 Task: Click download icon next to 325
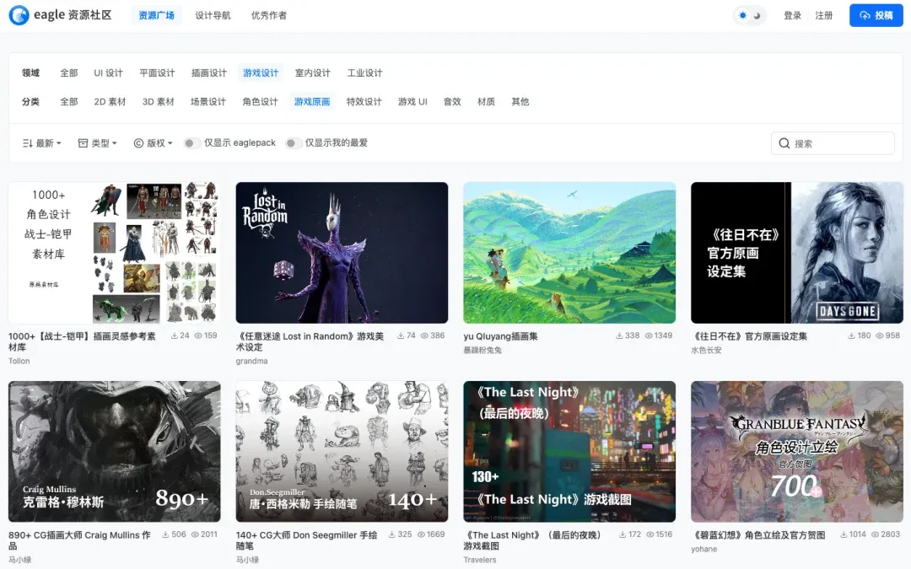[392, 534]
